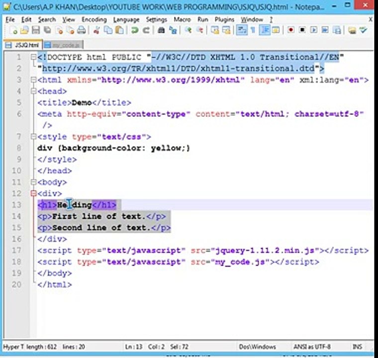Toggle Show All Characters pilcrow button
This screenshot has width=378, height=358.
tap(253, 30)
